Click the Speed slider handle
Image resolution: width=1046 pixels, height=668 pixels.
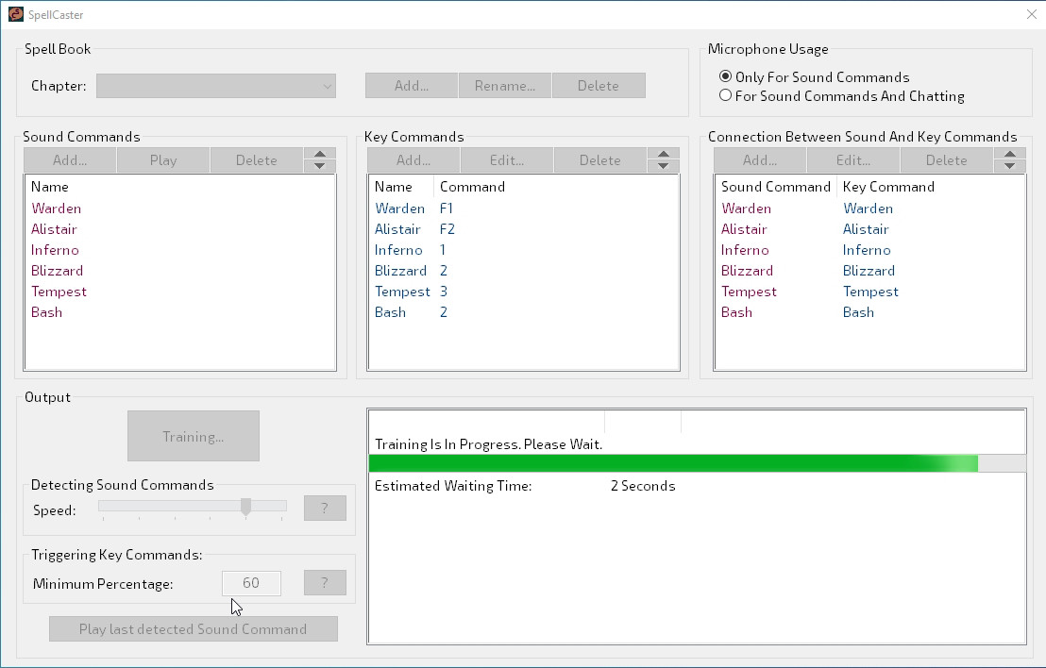click(245, 507)
